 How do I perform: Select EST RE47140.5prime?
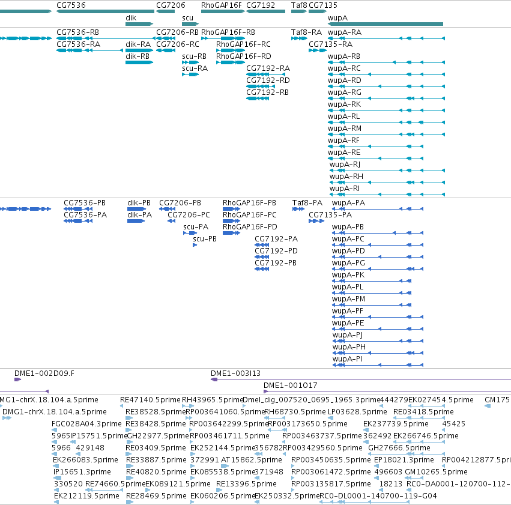coord(150,400)
